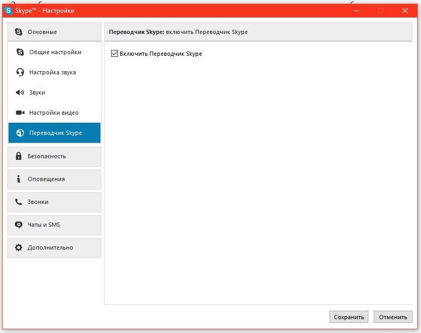Open the Основные settings section
This screenshot has height=333, width=421.
(55, 32)
